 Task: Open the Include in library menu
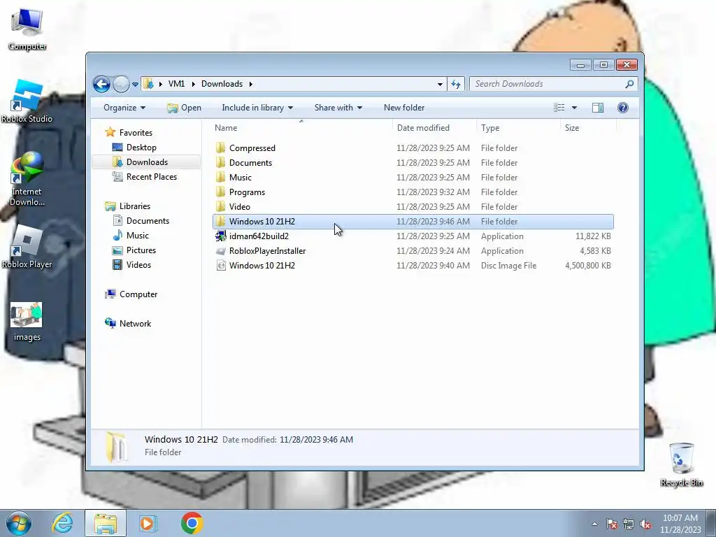point(257,108)
